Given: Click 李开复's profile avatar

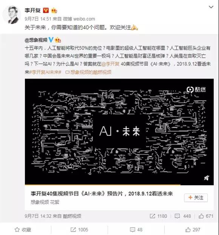Looking at the screenshot, I should tap(12, 15).
